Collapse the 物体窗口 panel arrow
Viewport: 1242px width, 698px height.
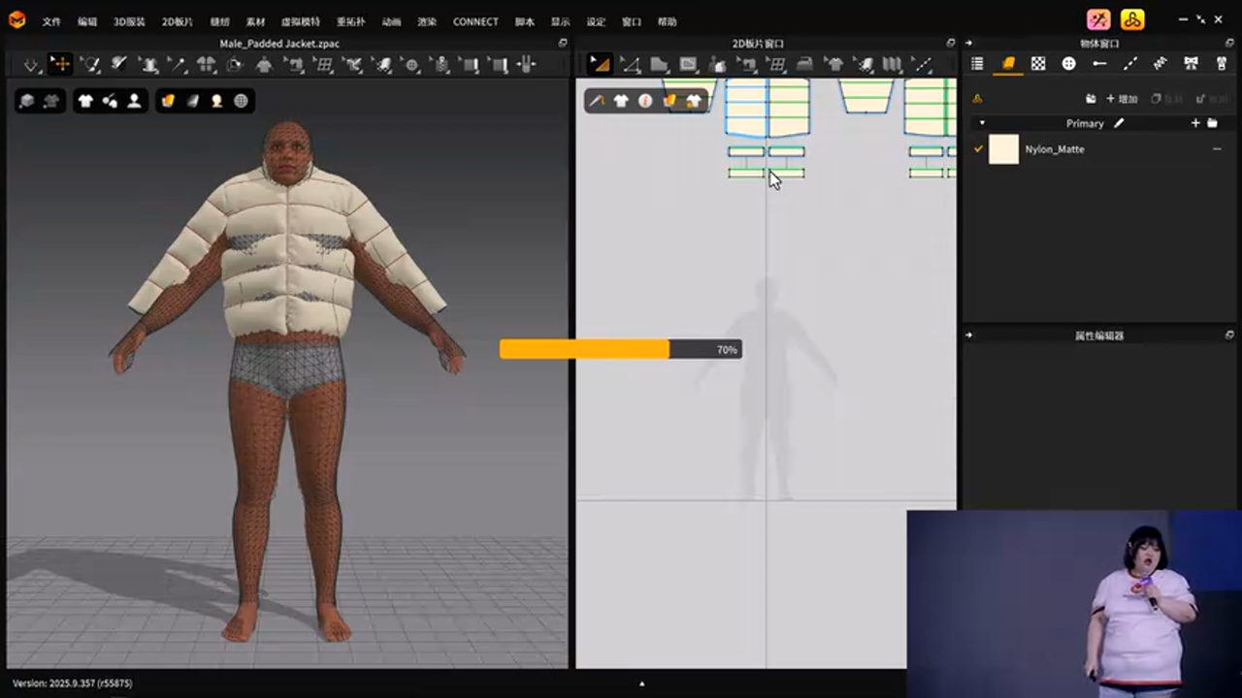[x=968, y=44]
